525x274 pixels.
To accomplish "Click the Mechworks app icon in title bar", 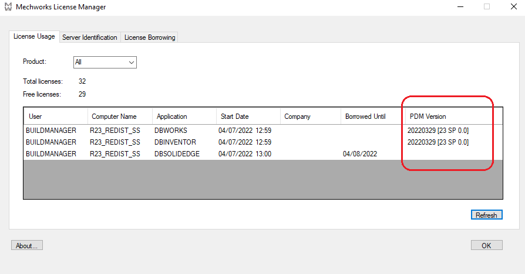I will 8,6.
